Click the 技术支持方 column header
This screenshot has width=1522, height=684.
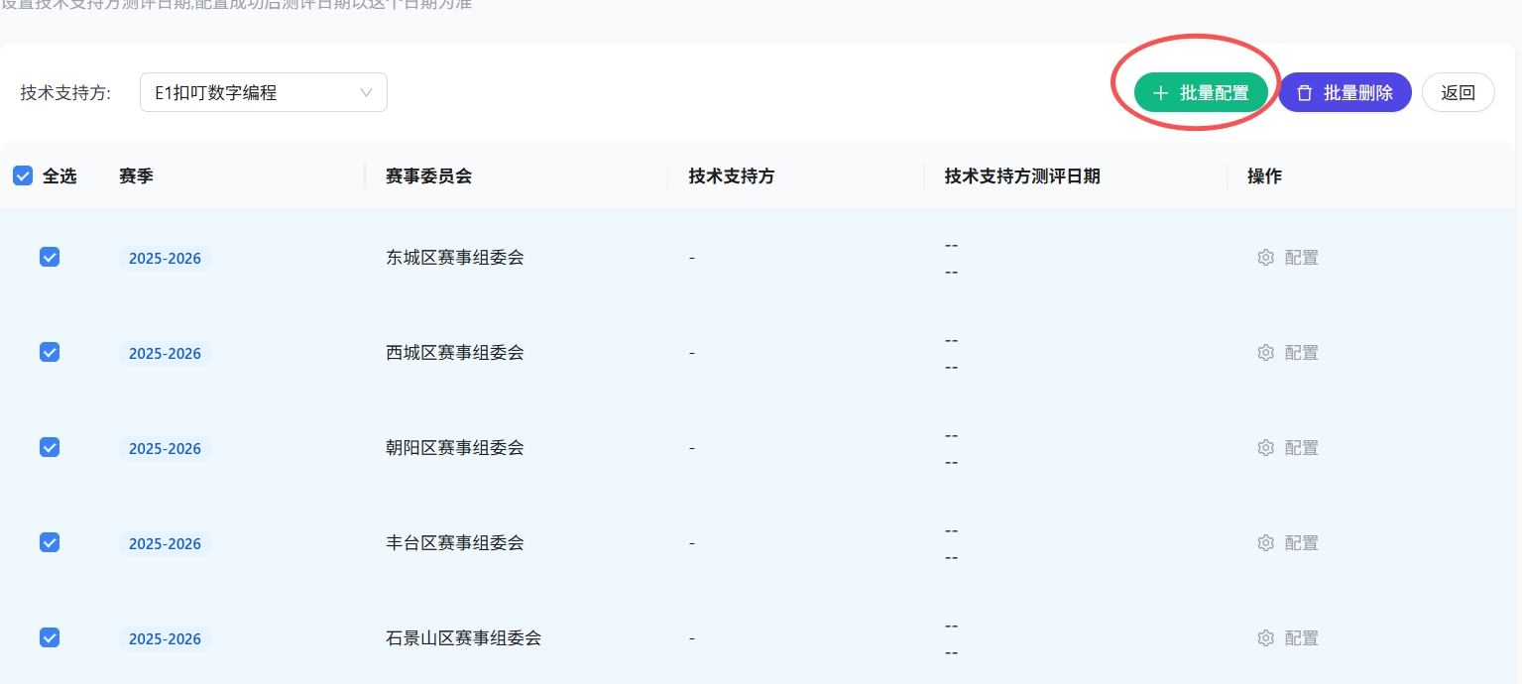(x=732, y=175)
